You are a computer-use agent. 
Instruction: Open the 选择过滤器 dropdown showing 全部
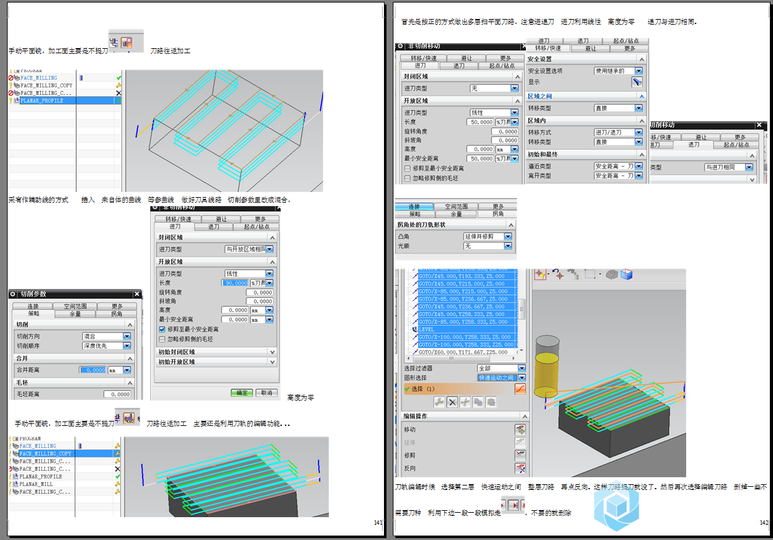(501, 368)
